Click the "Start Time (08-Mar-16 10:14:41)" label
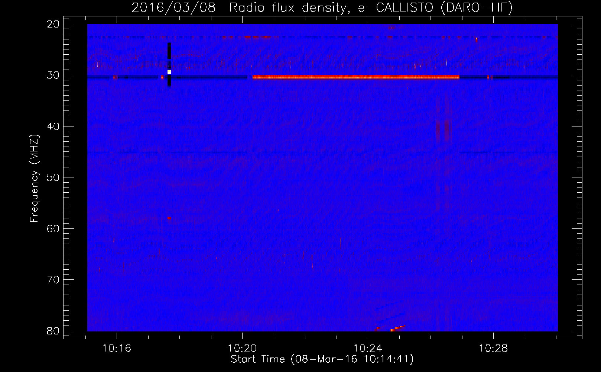Image resolution: width=601 pixels, height=372 pixels. [x=322, y=359]
